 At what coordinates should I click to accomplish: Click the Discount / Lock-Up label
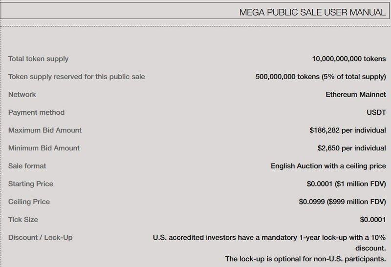tap(41, 238)
